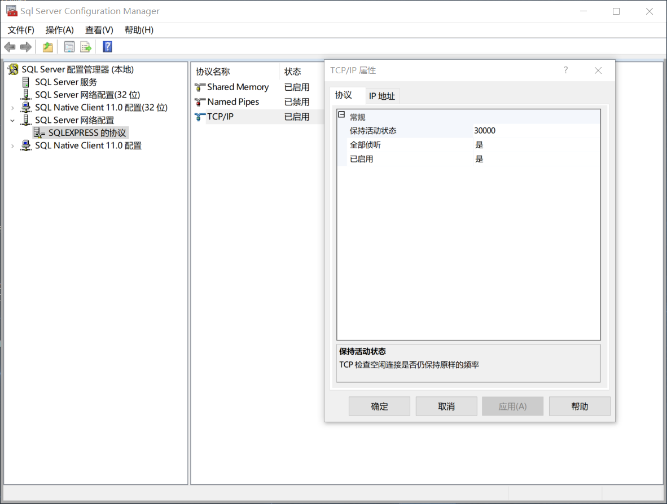The image size is (667, 504).
Task: Click the up-one-level folder icon
Action: (47, 47)
